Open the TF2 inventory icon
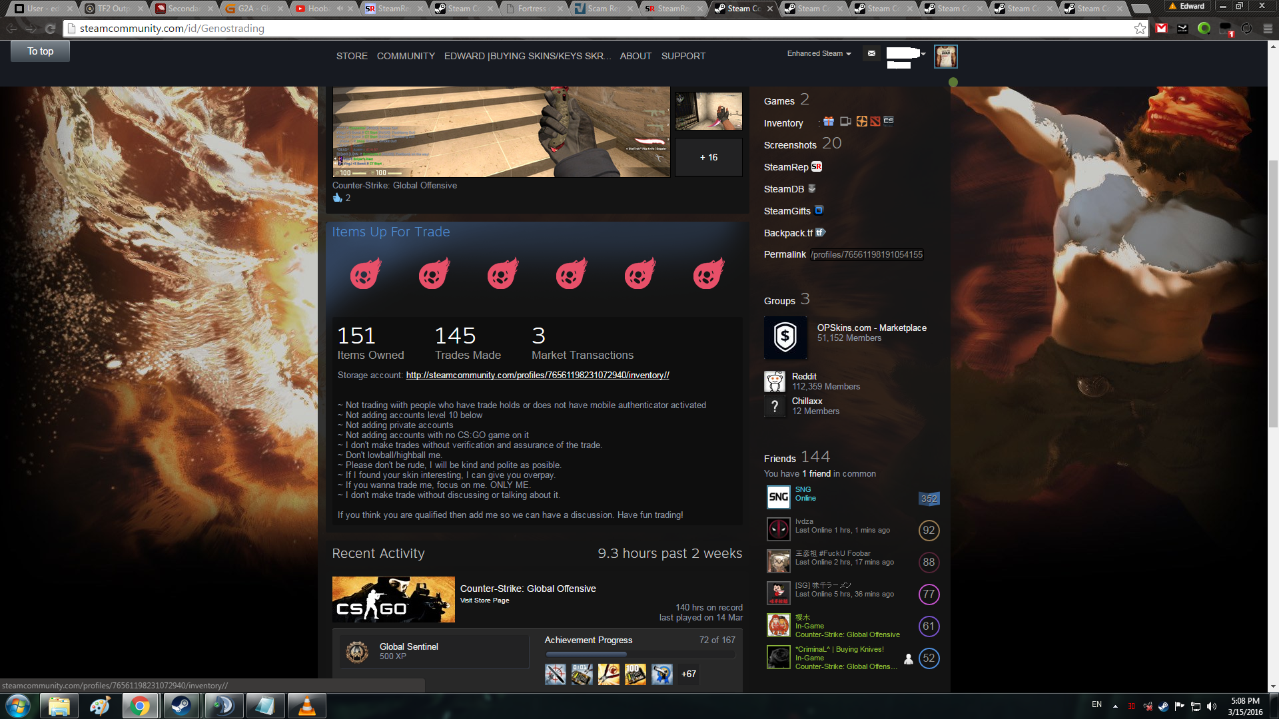This screenshot has width=1279, height=719. pyautogui.click(x=862, y=121)
